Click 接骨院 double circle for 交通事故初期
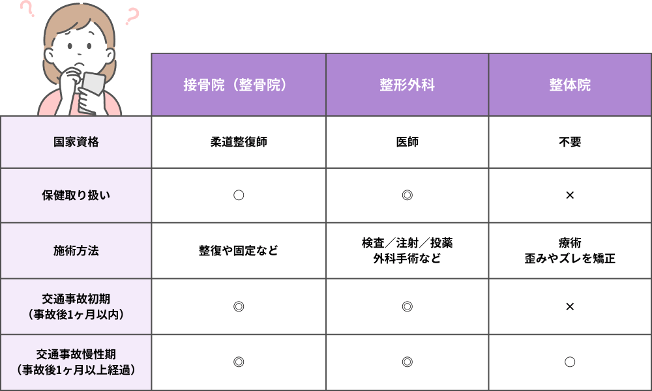Screen dimensions: 652x391 click(x=239, y=306)
